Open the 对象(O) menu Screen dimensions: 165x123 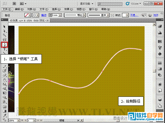[32, 9]
